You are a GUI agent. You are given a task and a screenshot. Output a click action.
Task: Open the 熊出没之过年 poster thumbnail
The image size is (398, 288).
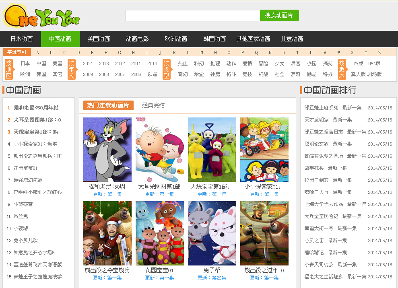(264, 233)
